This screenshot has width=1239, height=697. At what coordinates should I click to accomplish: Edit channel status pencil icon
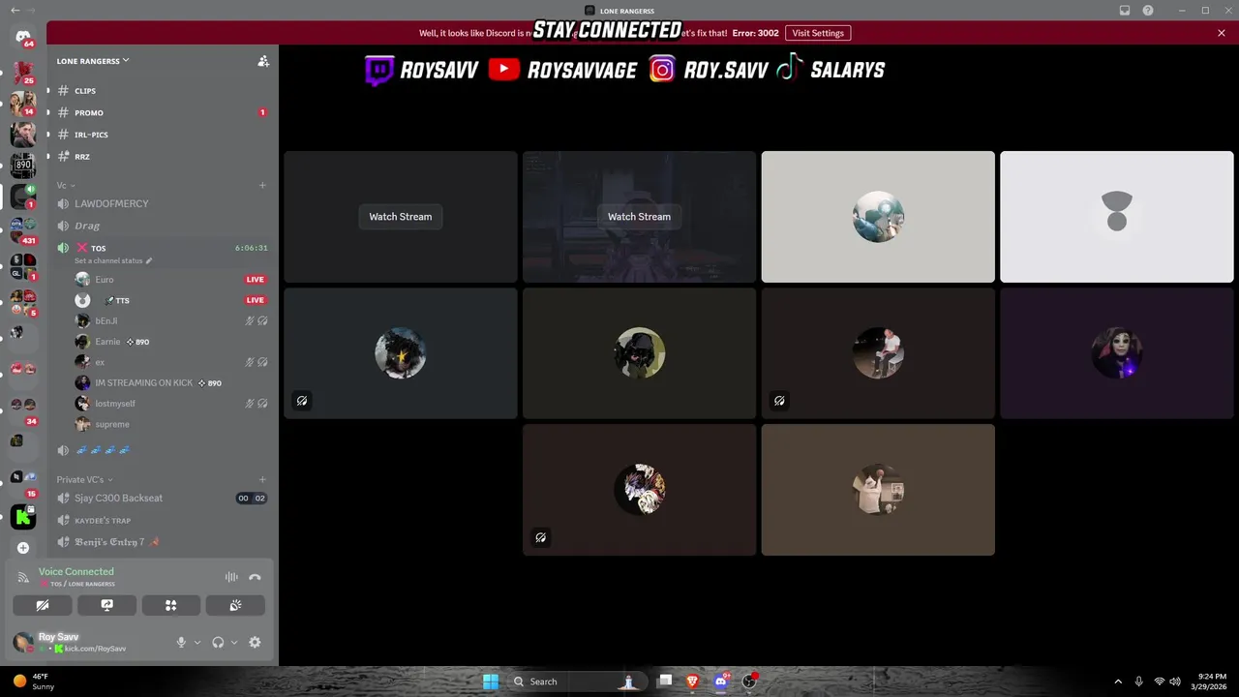pos(148,261)
